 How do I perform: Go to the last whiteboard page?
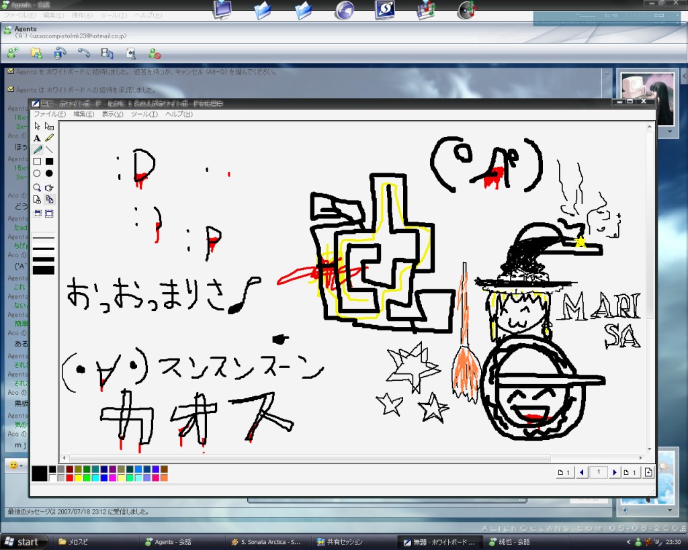coord(630,472)
